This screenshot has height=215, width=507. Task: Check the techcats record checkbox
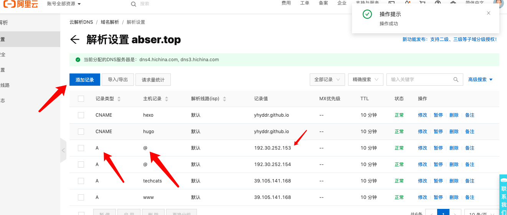(x=81, y=181)
